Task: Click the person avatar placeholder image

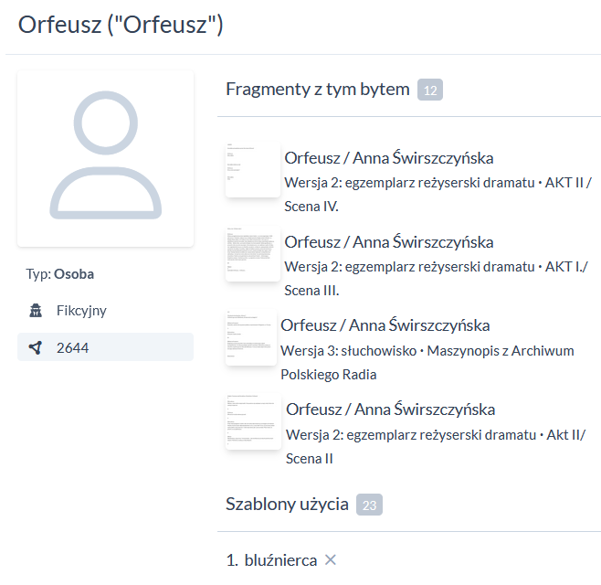Action: click(x=105, y=157)
